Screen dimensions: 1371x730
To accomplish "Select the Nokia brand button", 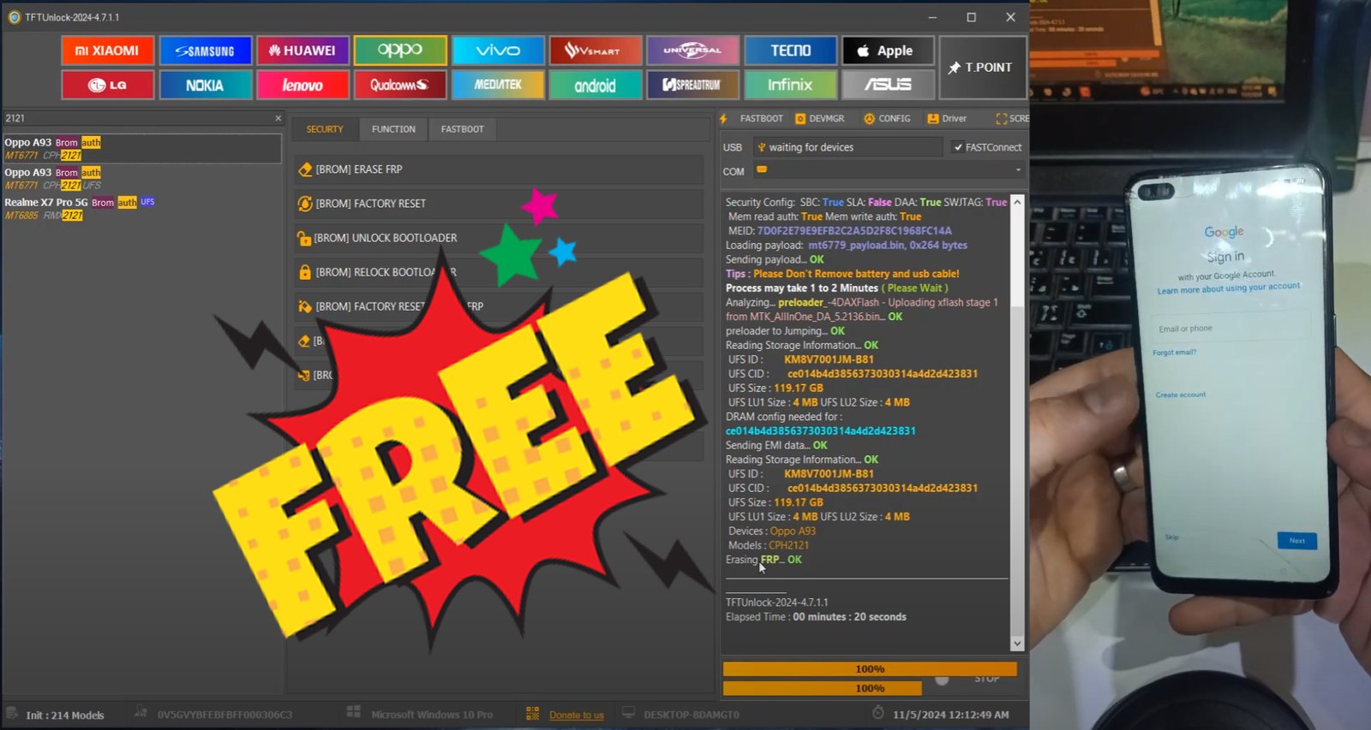I will click(x=205, y=85).
